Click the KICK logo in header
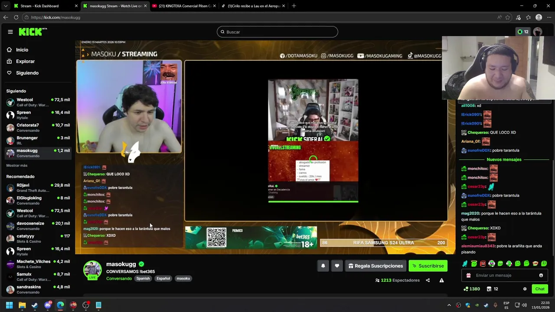 tap(33, 32)
